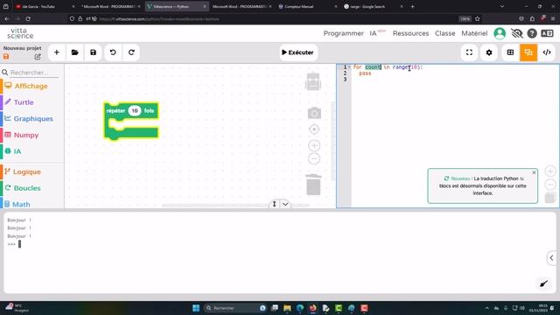The width and height of the screenshot is (560, 315).
Task: Save project with floppy disk icon
Action: pyautogui.click(x=94, y=52)
